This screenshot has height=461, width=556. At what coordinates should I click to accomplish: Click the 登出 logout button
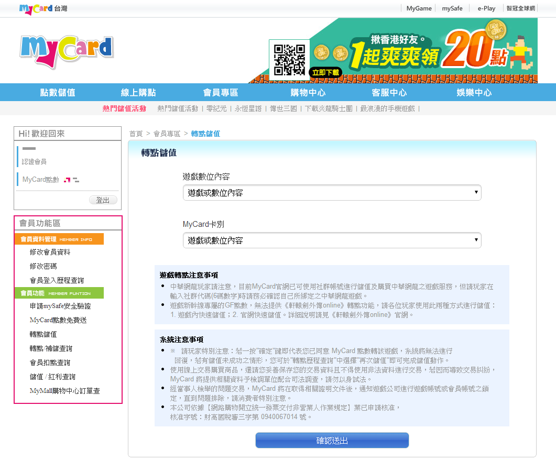(x=103, y=200)
